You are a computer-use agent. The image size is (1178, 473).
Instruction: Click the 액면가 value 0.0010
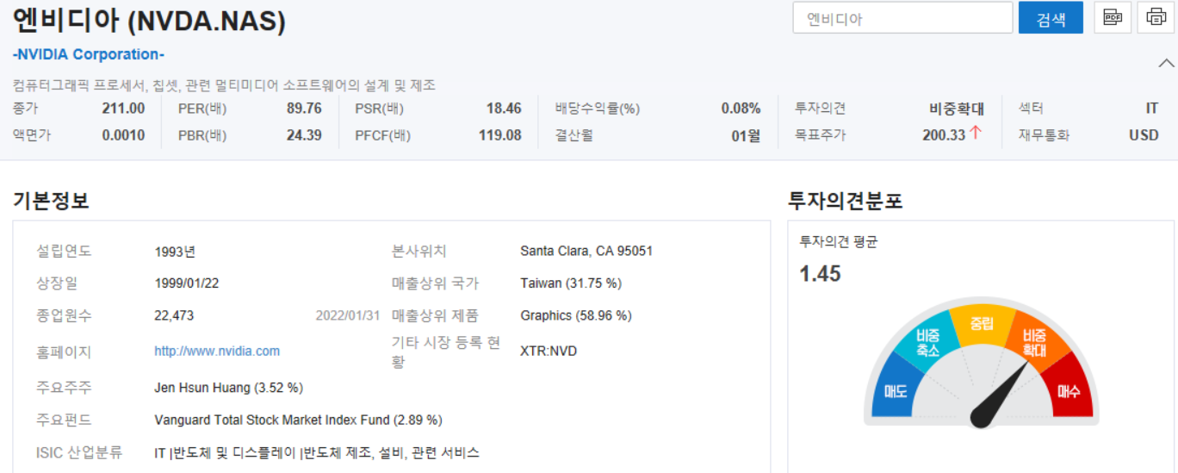(123, 135)
